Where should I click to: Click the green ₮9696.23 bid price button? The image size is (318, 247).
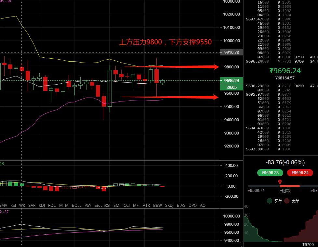(270, 173)
